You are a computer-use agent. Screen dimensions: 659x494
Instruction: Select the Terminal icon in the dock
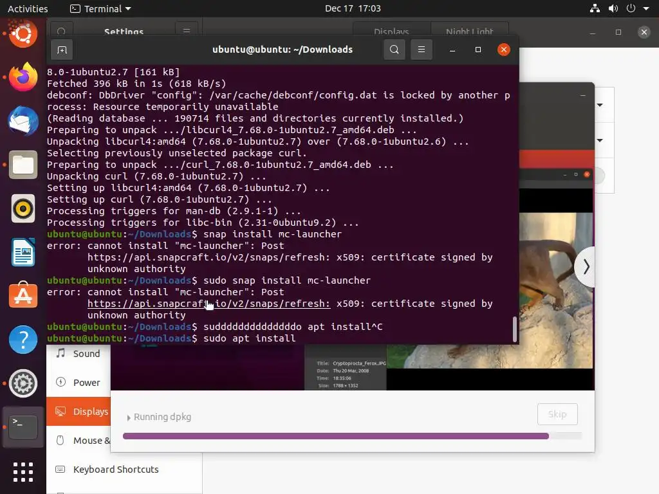23,427
